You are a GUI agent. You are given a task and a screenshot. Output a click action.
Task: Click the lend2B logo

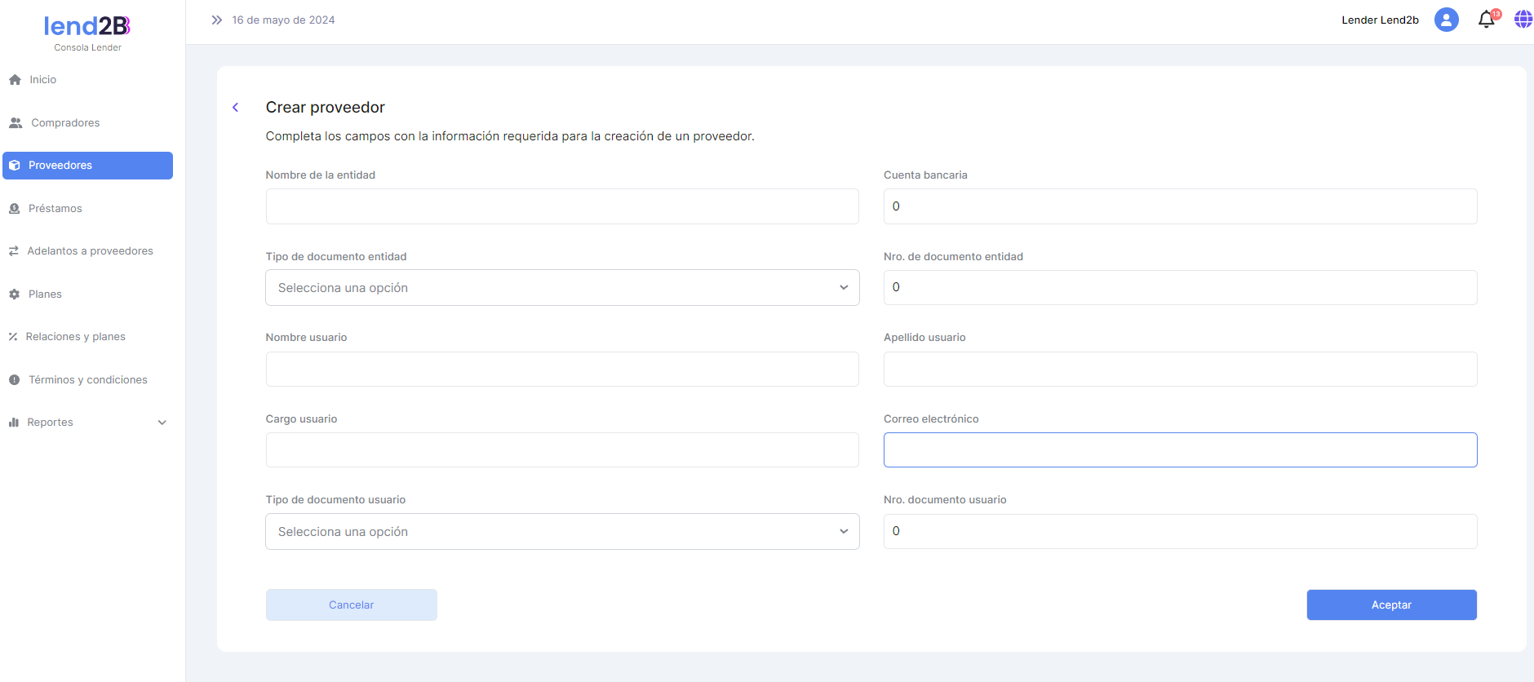coord(87,27)
